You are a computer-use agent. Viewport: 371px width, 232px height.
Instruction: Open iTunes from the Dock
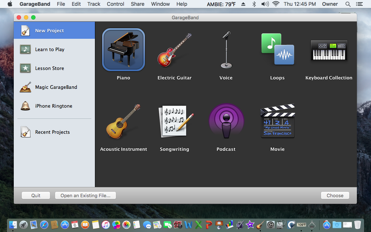coord(106,225)
